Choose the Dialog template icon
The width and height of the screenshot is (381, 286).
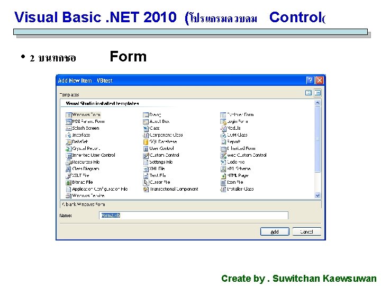pos(146,115)
